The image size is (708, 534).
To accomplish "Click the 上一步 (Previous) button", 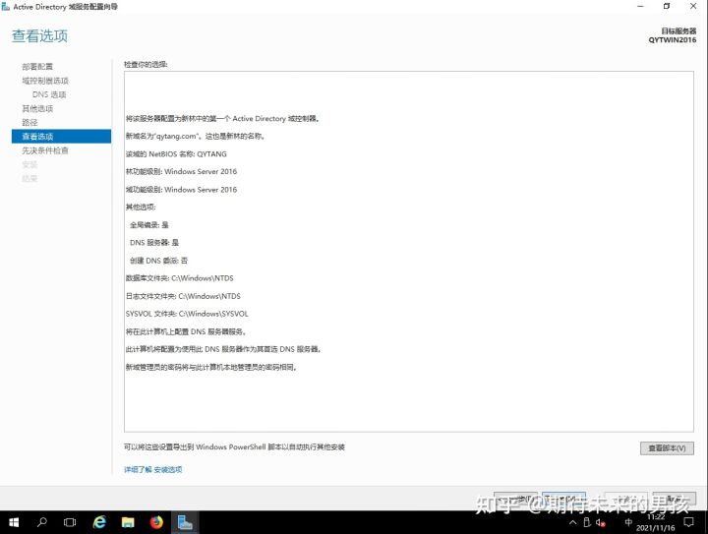I will tap(515, 499).
